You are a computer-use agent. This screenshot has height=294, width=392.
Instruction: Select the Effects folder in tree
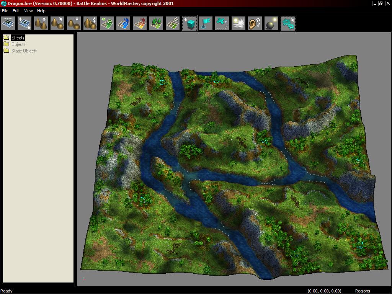pos(18,38)
